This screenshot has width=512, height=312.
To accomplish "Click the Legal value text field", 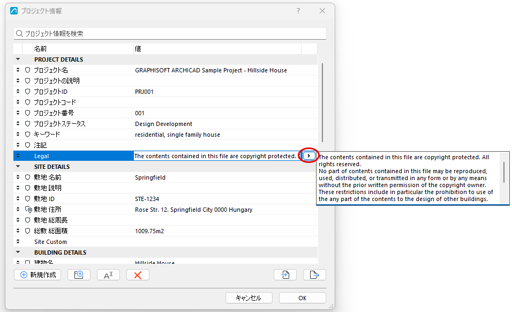I will [217, 156].
